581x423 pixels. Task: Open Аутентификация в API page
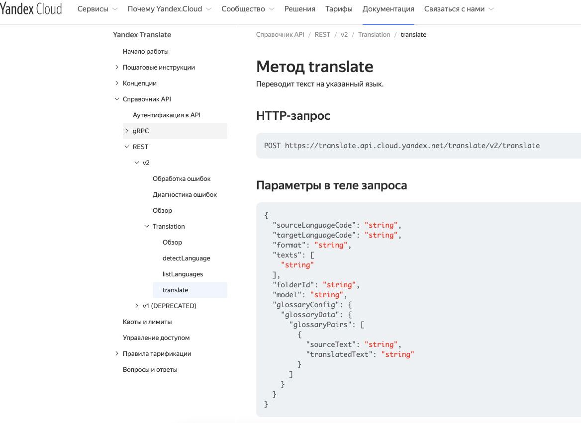(166, 115)
